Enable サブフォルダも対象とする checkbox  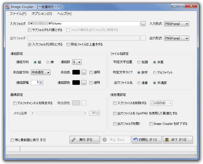click(30, 30)
